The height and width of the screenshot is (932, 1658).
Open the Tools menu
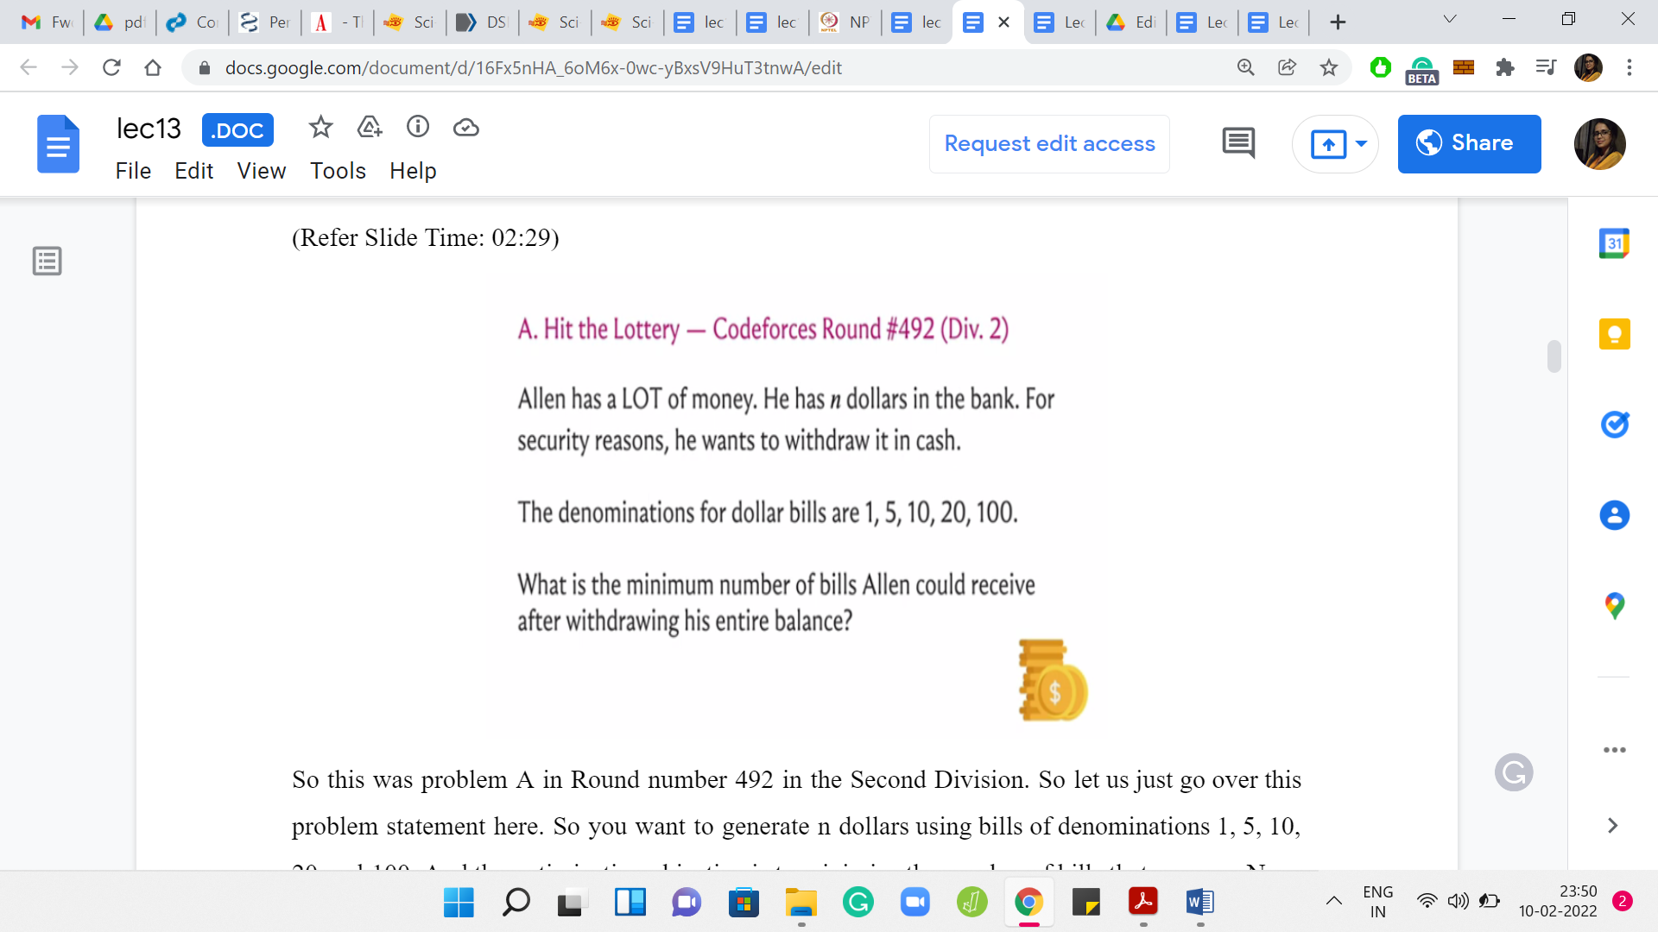338,171
